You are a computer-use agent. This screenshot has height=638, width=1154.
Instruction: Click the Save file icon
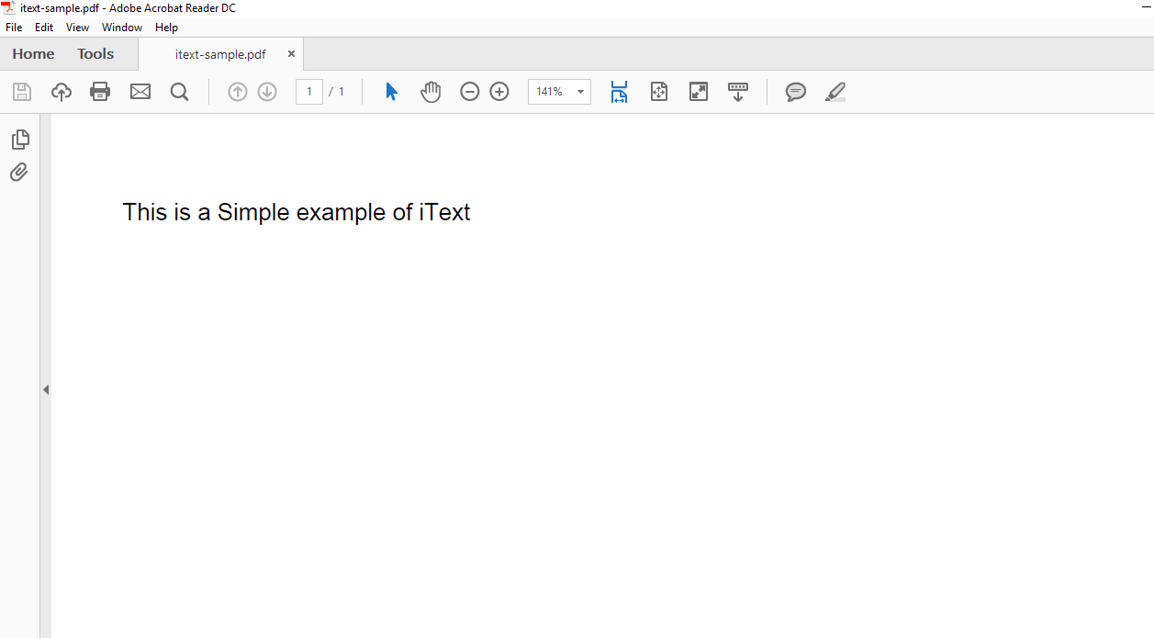click(x=20, y=92)
